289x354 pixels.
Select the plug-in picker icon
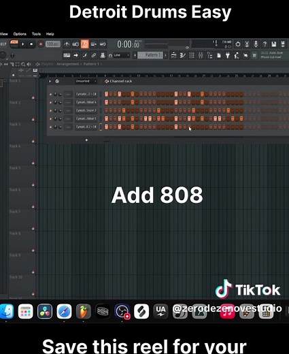228,55
